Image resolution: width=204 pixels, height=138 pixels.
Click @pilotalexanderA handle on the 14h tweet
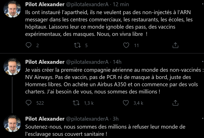(x=88, y=62)
